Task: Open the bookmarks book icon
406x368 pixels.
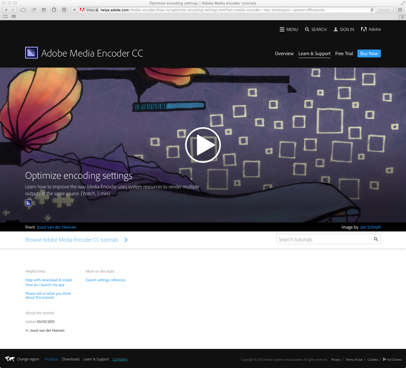Action: click(5, 17)
